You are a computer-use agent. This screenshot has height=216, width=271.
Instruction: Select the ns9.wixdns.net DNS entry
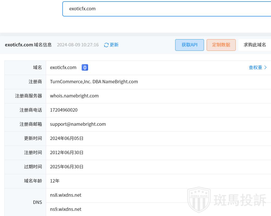66,209
